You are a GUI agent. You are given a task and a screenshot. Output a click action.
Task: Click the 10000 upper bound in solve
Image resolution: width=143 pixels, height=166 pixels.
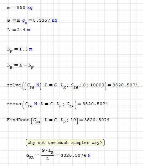coord(97,85)
